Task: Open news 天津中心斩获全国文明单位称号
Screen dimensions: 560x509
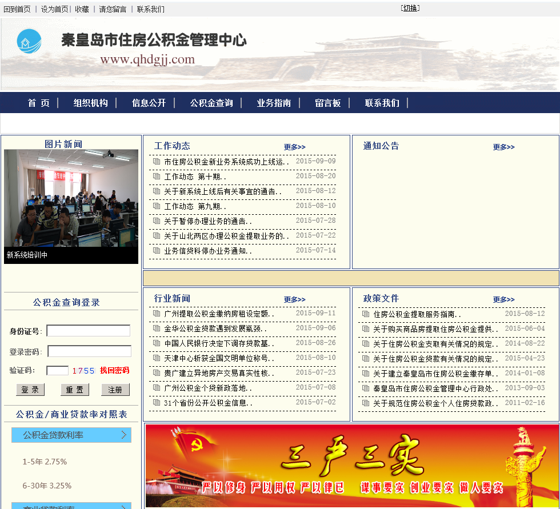Action: pyautogui.click(x=219, y=358)
